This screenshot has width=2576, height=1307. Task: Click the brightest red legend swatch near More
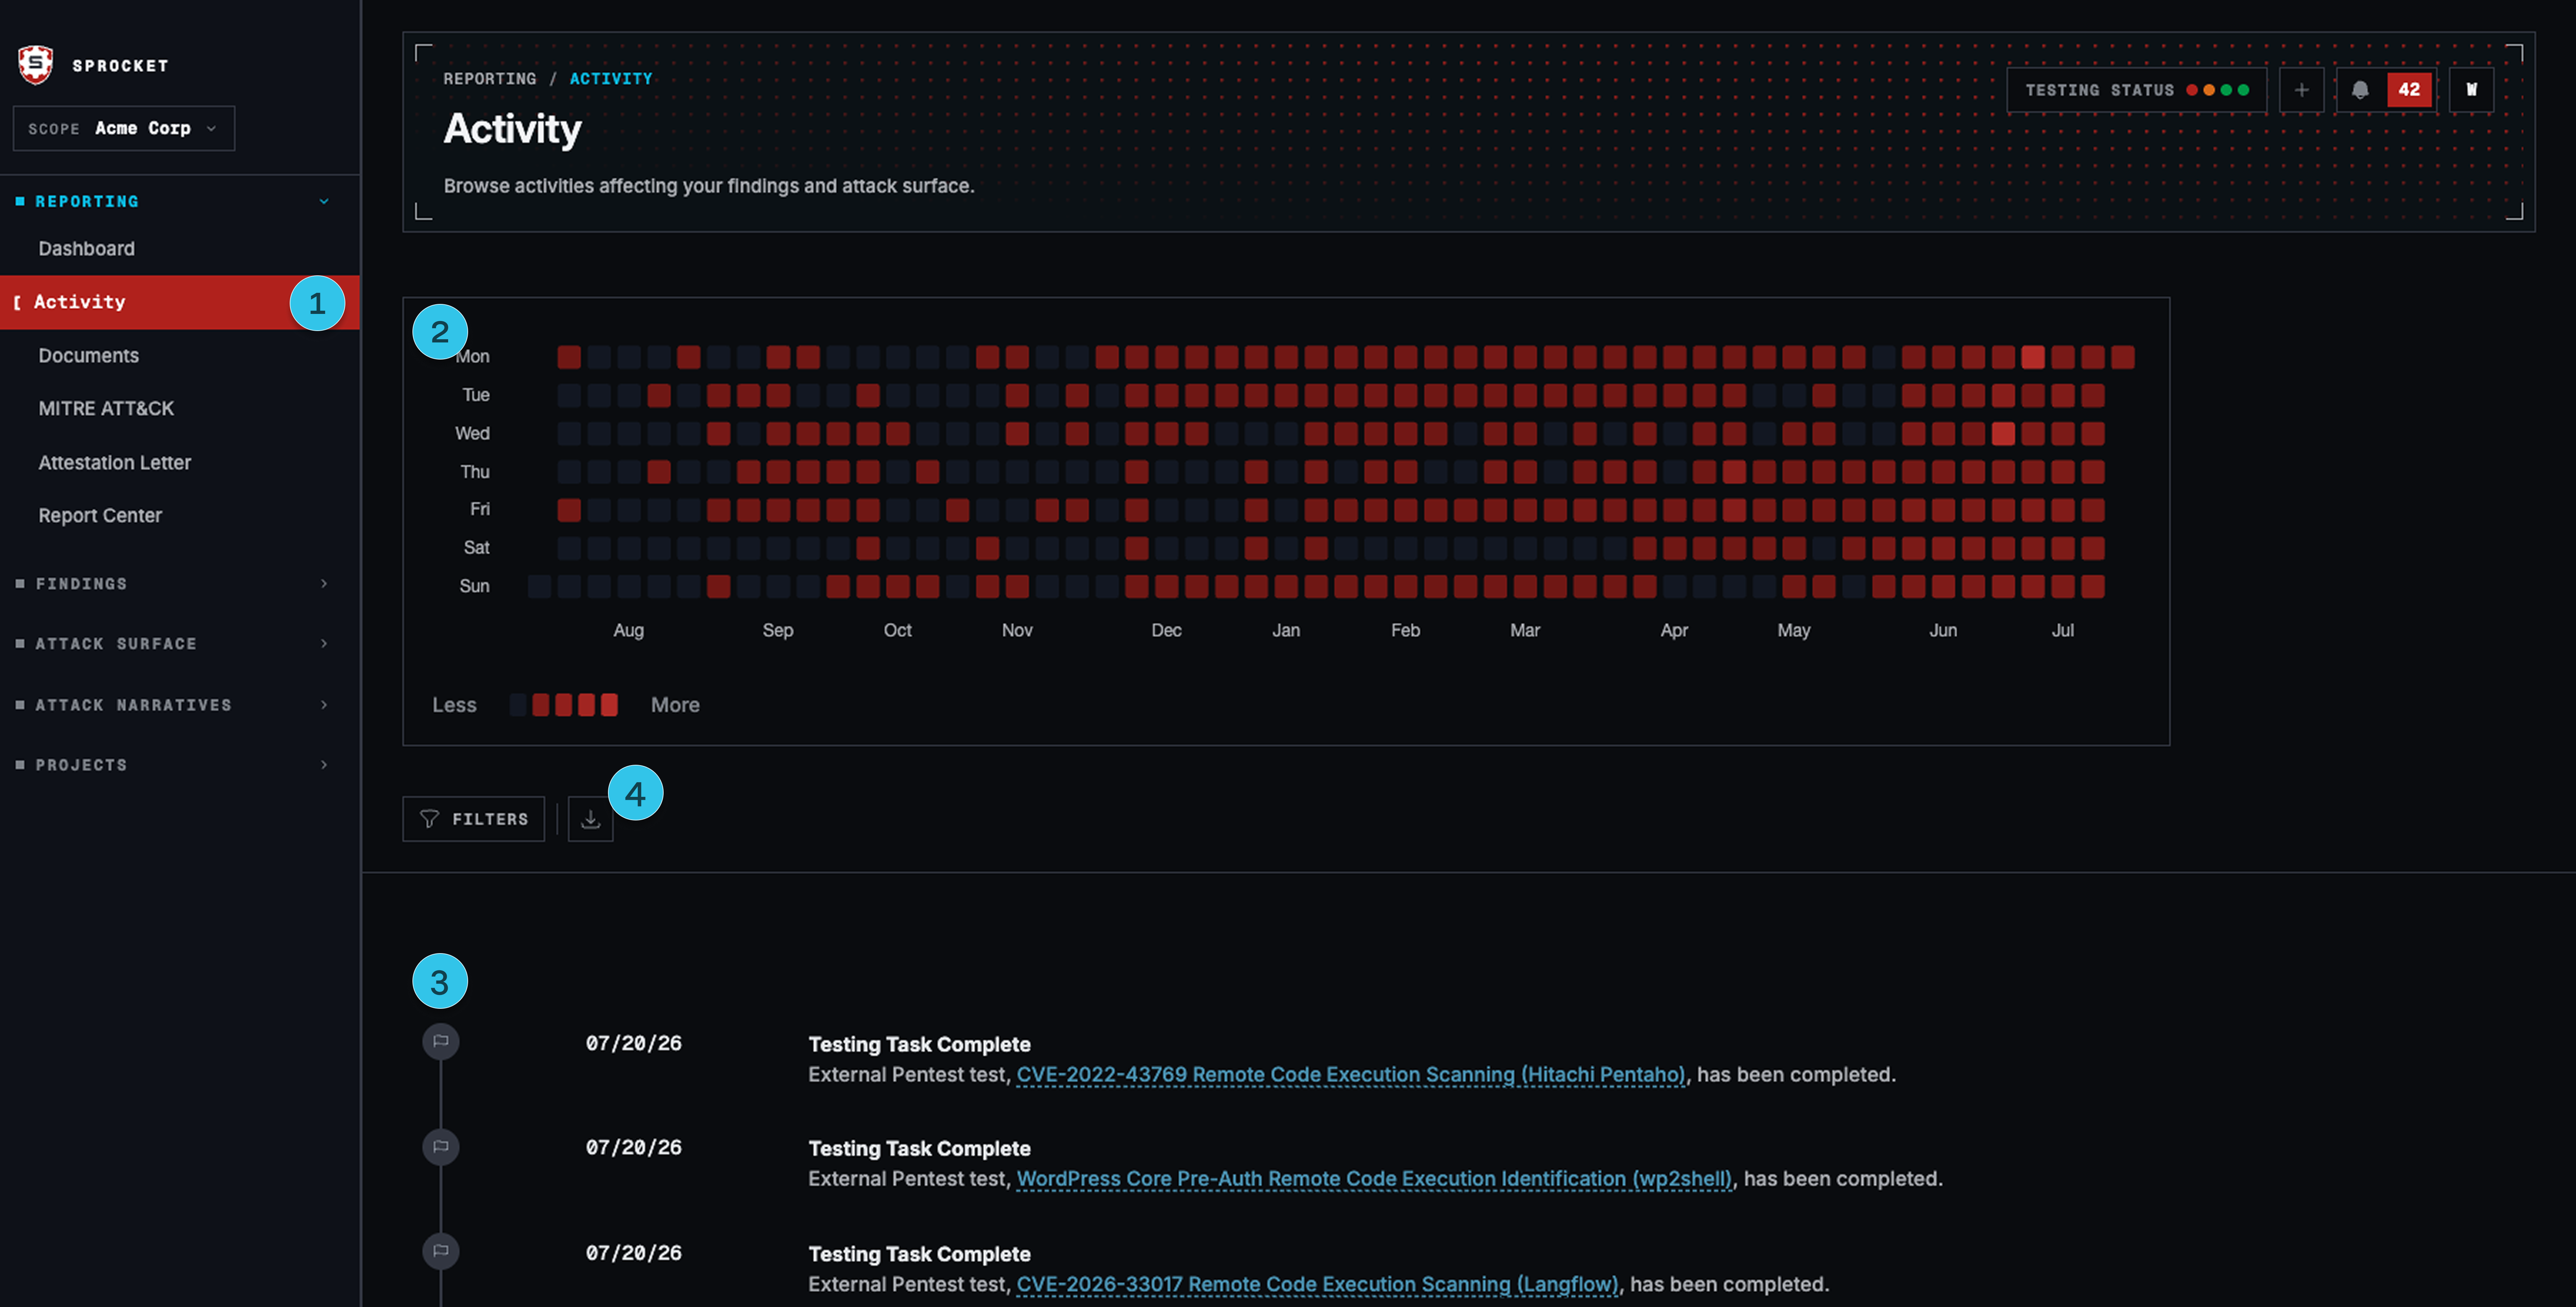[609, 705]
